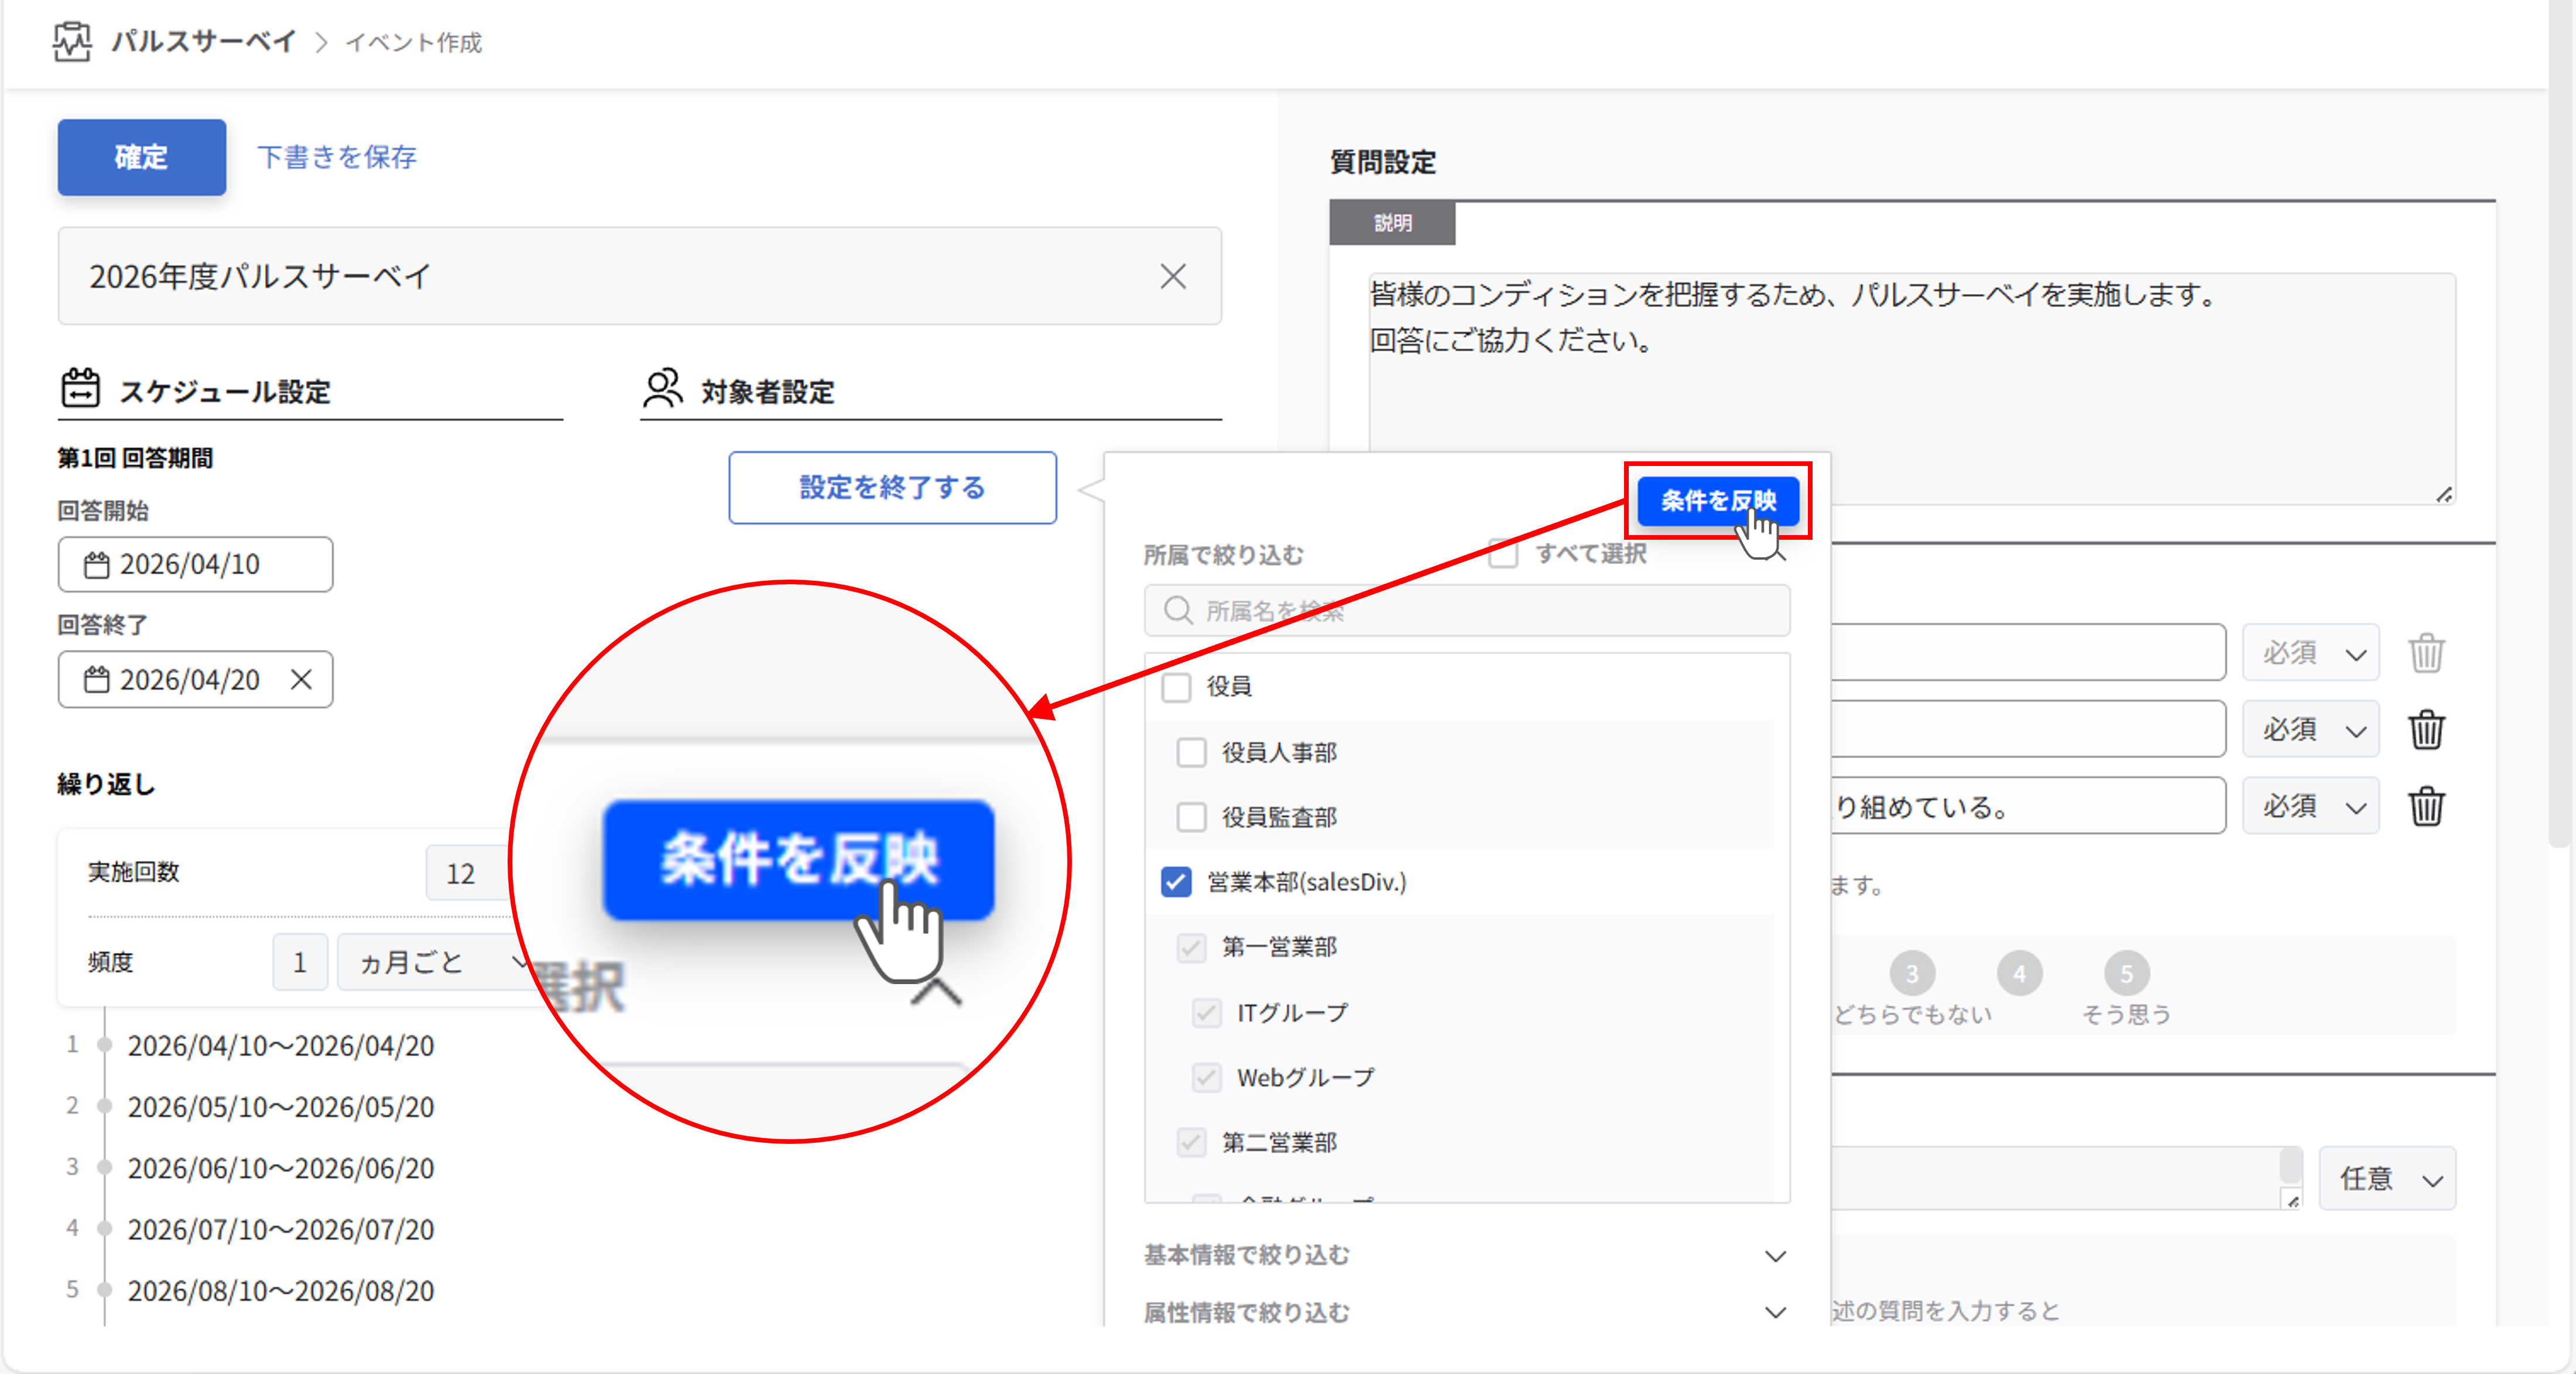Delete the third question via trash icon

pos(2426,807)
